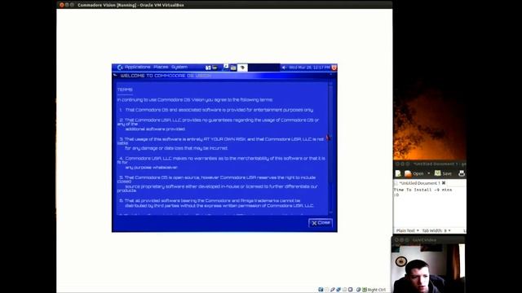Screen dimensions: 522x293
Task: Open the file manager icon in panel
Action: (233, 68)
